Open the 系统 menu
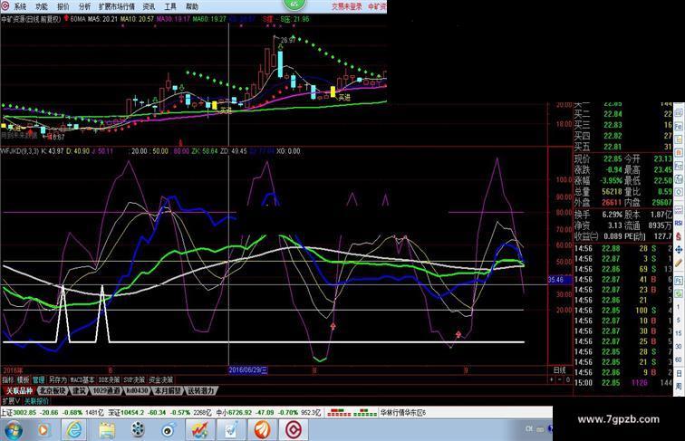Image resolution: width=685 pixels, height=441 pixels. (x=20, y=6)
